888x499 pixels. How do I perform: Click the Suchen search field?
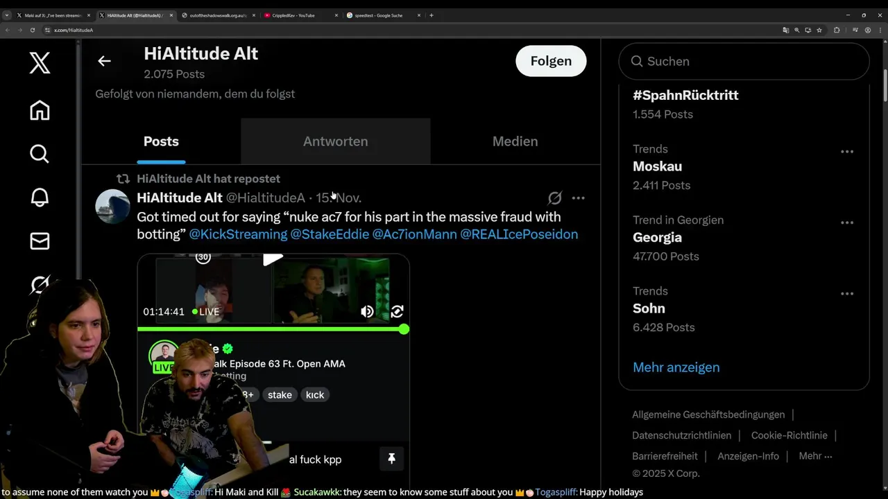pos(744,61)
